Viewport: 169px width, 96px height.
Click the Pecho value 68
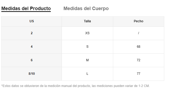(x=139, y=47)
